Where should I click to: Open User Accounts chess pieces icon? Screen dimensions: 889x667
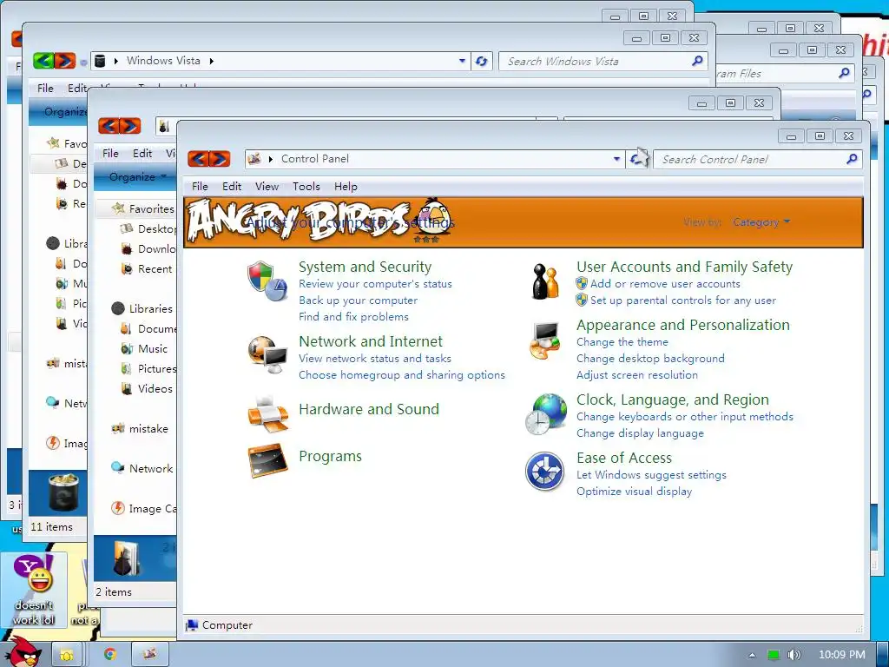click(x=545, y=281)
